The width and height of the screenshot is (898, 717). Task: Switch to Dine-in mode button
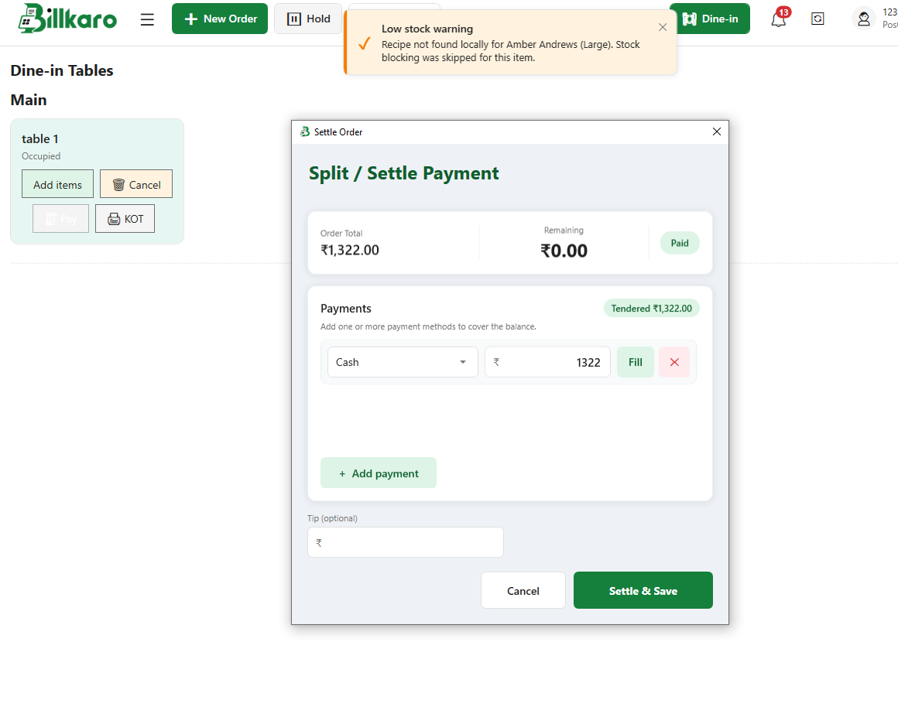710,19
